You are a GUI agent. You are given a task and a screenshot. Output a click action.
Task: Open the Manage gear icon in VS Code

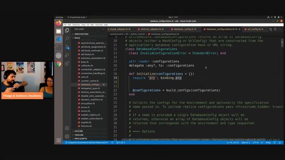[x=67, y=136]
